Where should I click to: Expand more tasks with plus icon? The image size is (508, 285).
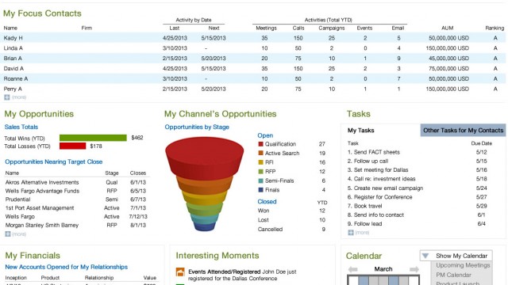coord(351,232)
